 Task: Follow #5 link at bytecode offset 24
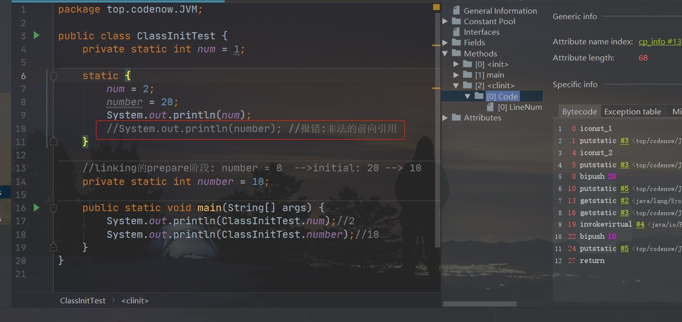pos(625,248)
